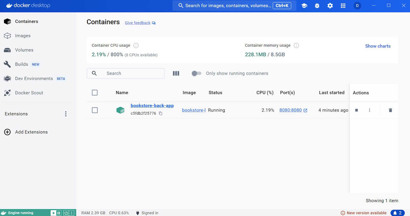The height and width of the screenshot is (216, 410).
Task: Resume Docker engine with play button
Action: point(54,213)
